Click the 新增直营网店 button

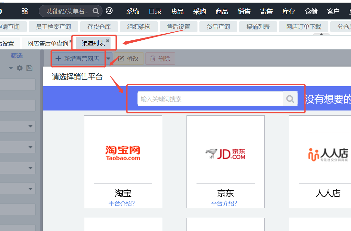(78, 59)
